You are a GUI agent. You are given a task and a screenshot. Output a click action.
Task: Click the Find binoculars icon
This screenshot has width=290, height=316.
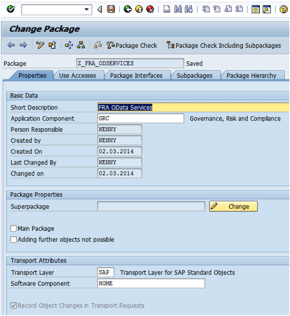click(178, 9)
